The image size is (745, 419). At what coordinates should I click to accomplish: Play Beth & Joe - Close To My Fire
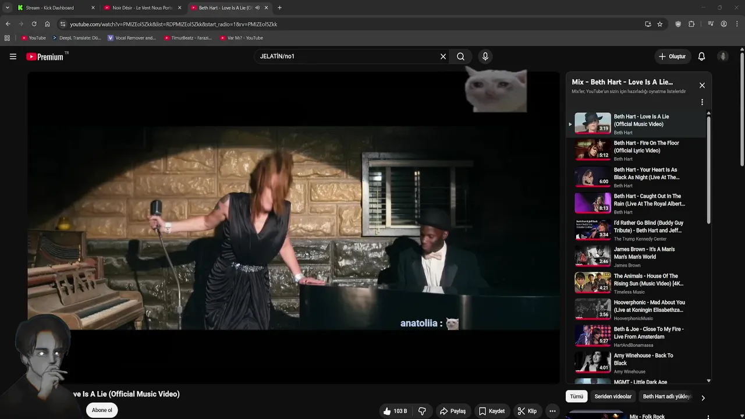(x=637, y=336)
